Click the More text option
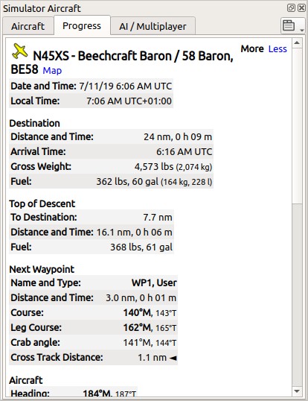 tap(252, 49)
